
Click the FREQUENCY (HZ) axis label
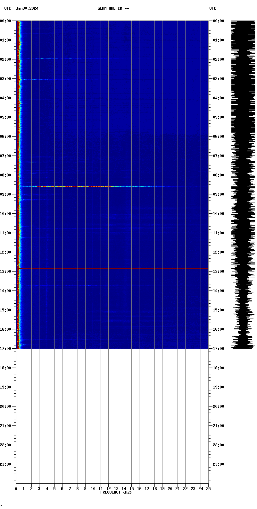coord(116,492)
